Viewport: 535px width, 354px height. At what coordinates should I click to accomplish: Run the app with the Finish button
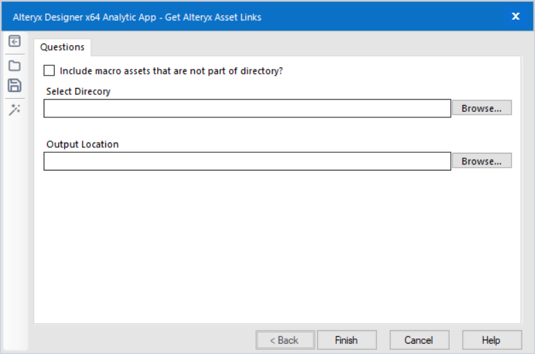346,340
